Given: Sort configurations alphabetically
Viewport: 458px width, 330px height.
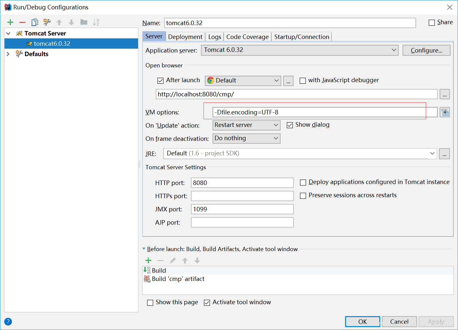Looking at the screenshot, I should 96,22.
